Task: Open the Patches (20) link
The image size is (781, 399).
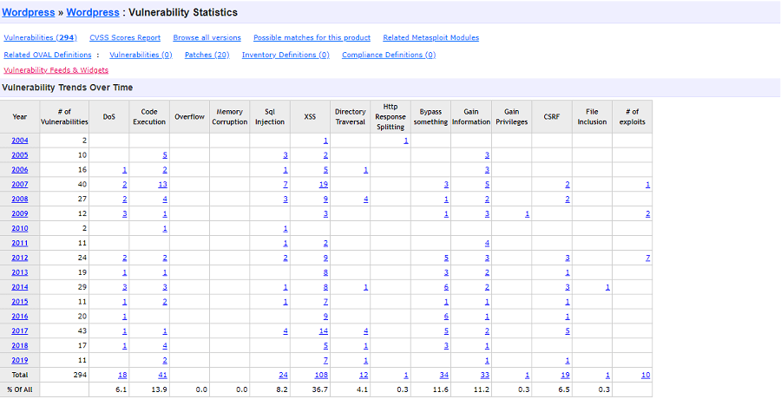Action: tap(207, 55)
